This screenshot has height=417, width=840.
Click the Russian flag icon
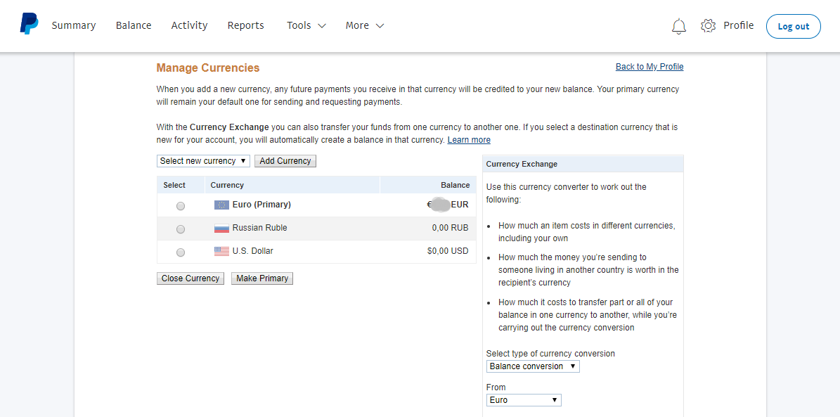click(x=222, y=229)
